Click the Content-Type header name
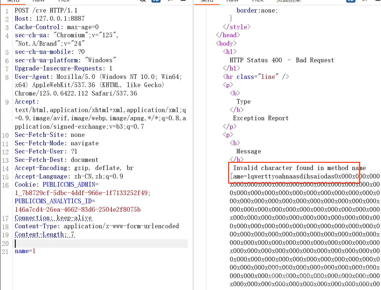The image size is (381, 290). click(x=36, y=226)
